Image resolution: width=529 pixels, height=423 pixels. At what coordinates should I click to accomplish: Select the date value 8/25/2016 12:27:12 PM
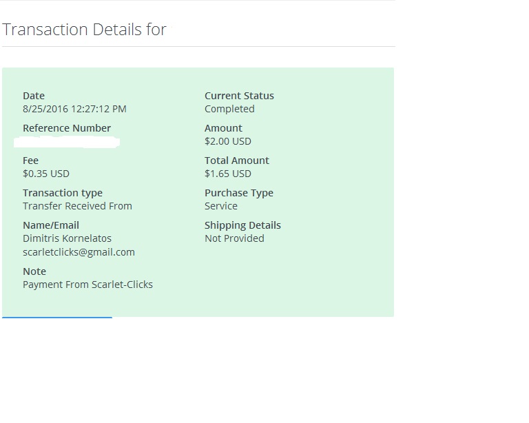74,109
